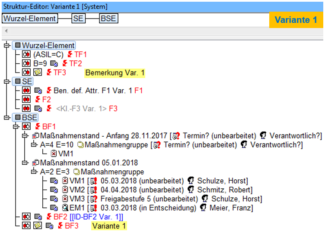Click the left scroll arrow
325x232 pixels.
point(6,31)
